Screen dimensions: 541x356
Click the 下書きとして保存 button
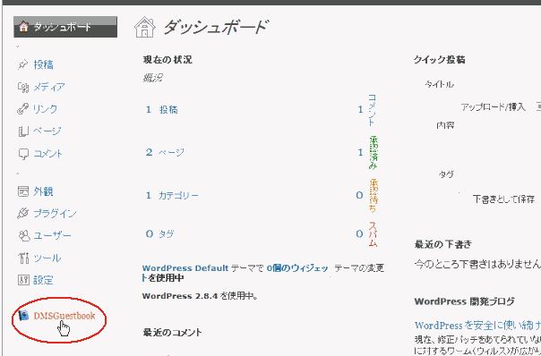tap(503, 199)
